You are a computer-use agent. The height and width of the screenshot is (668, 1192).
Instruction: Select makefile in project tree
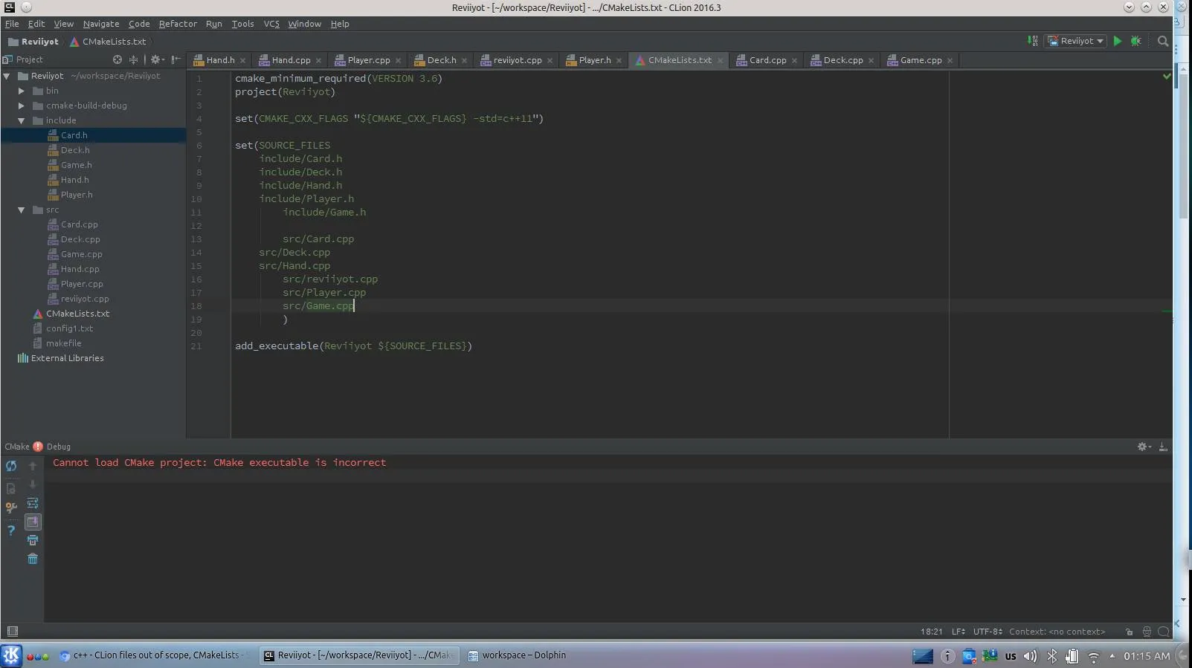[x=63, y=343]
